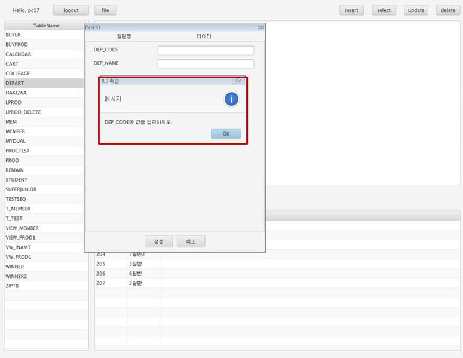Click the TableName column header

[46, 26]
